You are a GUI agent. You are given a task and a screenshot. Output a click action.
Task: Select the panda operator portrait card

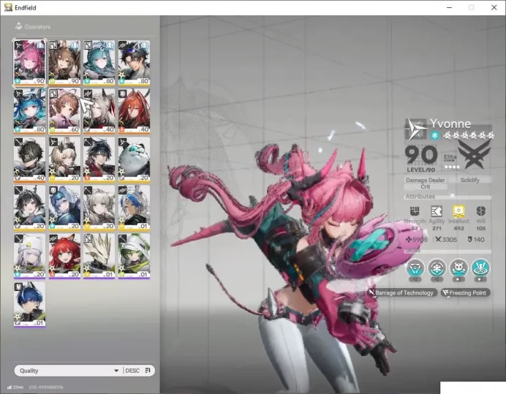tap(134, 159)
